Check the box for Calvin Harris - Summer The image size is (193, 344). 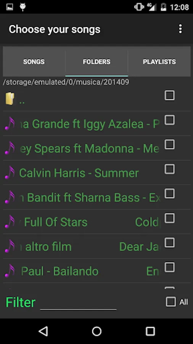[x=170, y=169]
